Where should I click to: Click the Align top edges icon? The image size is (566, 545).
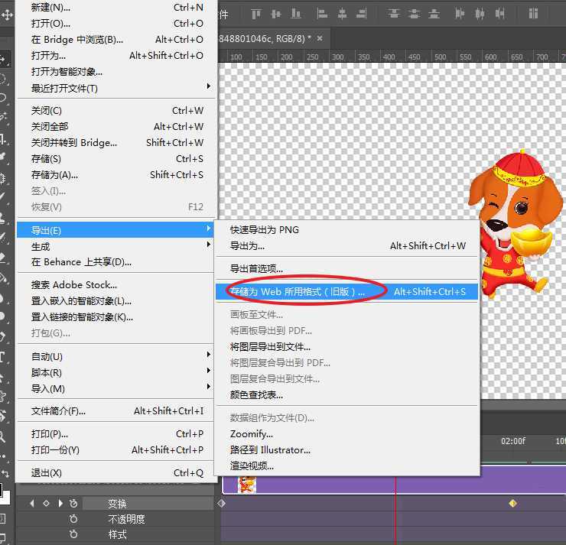[256, 14]
